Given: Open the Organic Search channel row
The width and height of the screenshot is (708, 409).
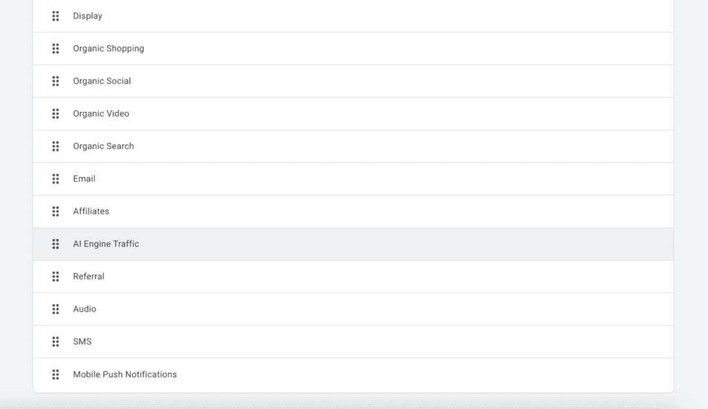Looking at the screenshot, I should point(104,146).
